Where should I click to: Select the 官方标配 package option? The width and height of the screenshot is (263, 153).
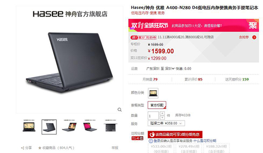(x=157, y=105)
